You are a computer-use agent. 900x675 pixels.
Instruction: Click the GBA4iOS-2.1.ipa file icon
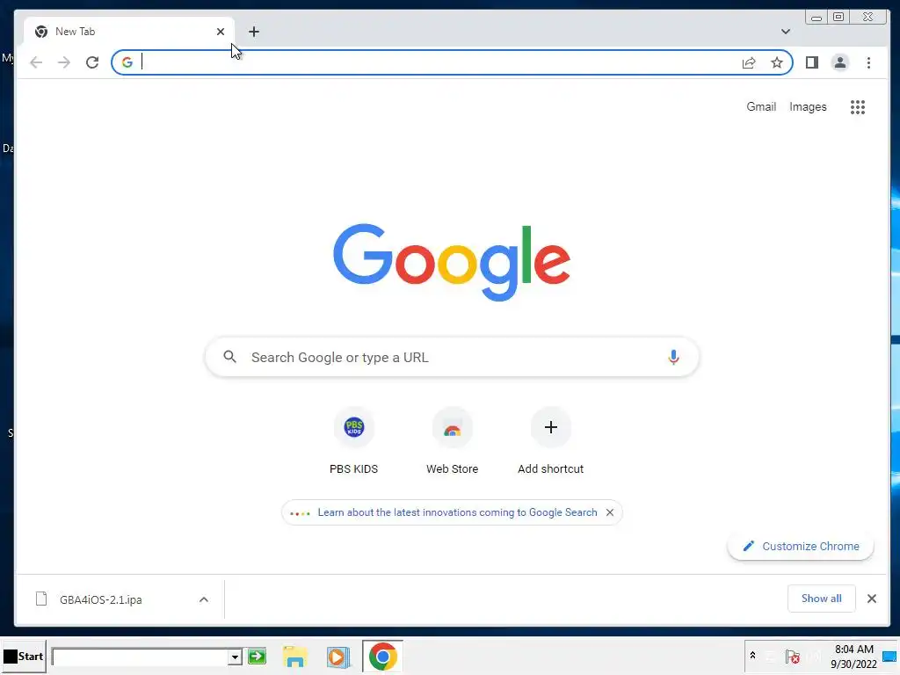pyautogui.click(x=41, y=599)
